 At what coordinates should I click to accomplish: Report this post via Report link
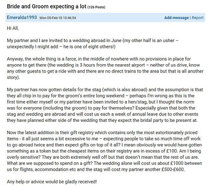pyautogui.click(x=198, y=18)
